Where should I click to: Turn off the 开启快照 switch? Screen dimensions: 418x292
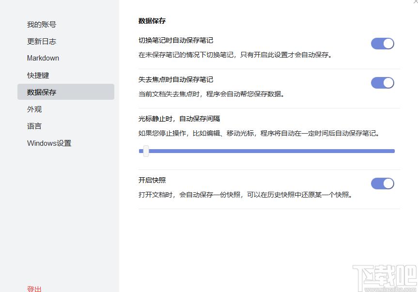pos(383,184)
